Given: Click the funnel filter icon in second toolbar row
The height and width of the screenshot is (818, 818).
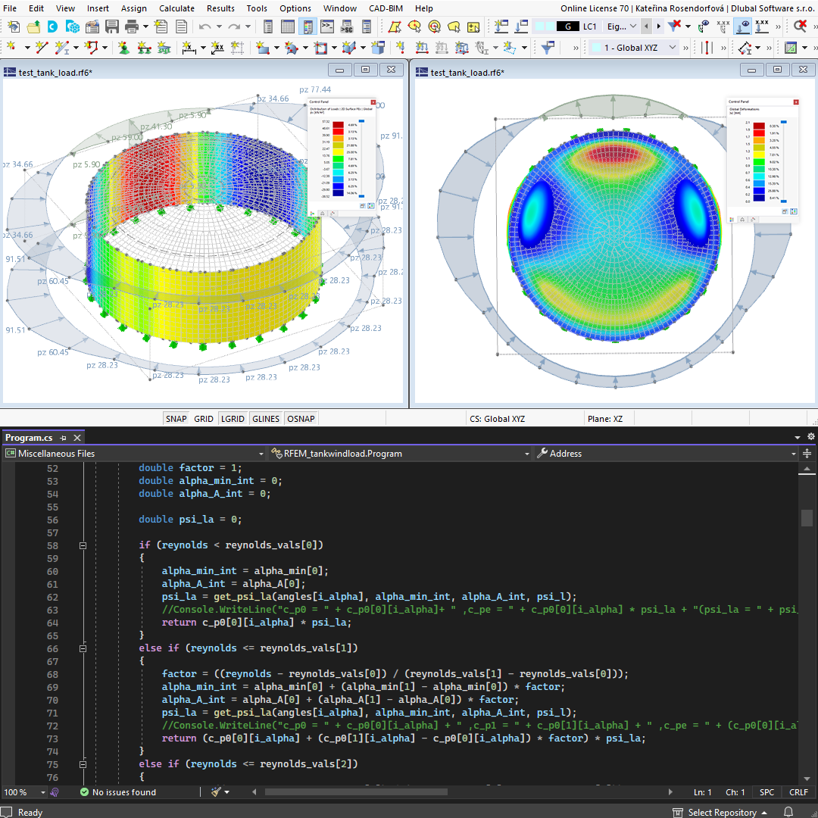Looking at the screenshot, I should coord(548,47).
